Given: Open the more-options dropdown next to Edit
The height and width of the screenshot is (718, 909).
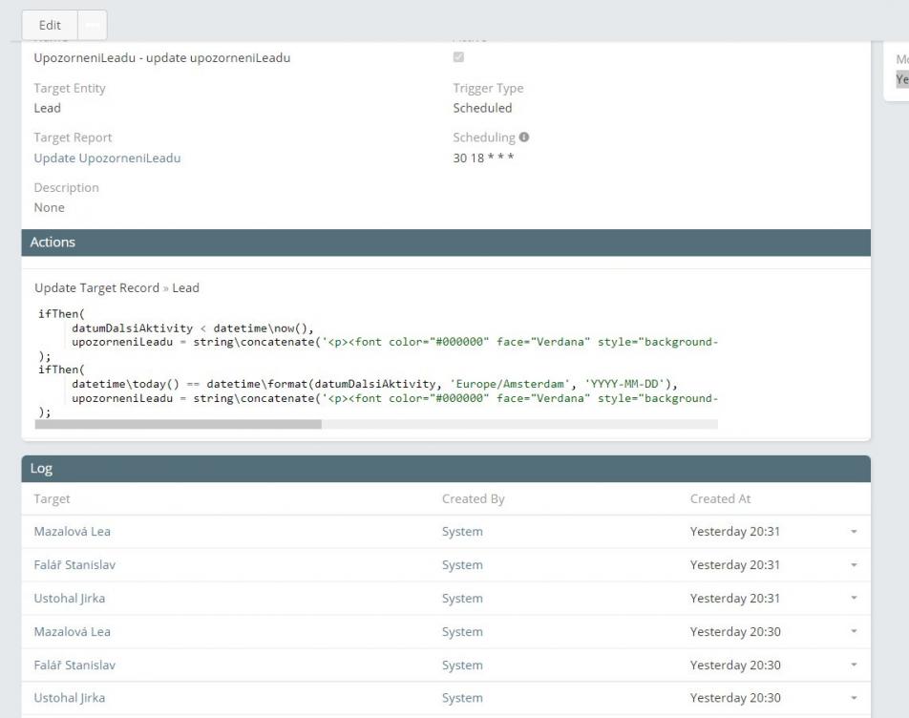Looking at the screenshot, I should [93, 25].
